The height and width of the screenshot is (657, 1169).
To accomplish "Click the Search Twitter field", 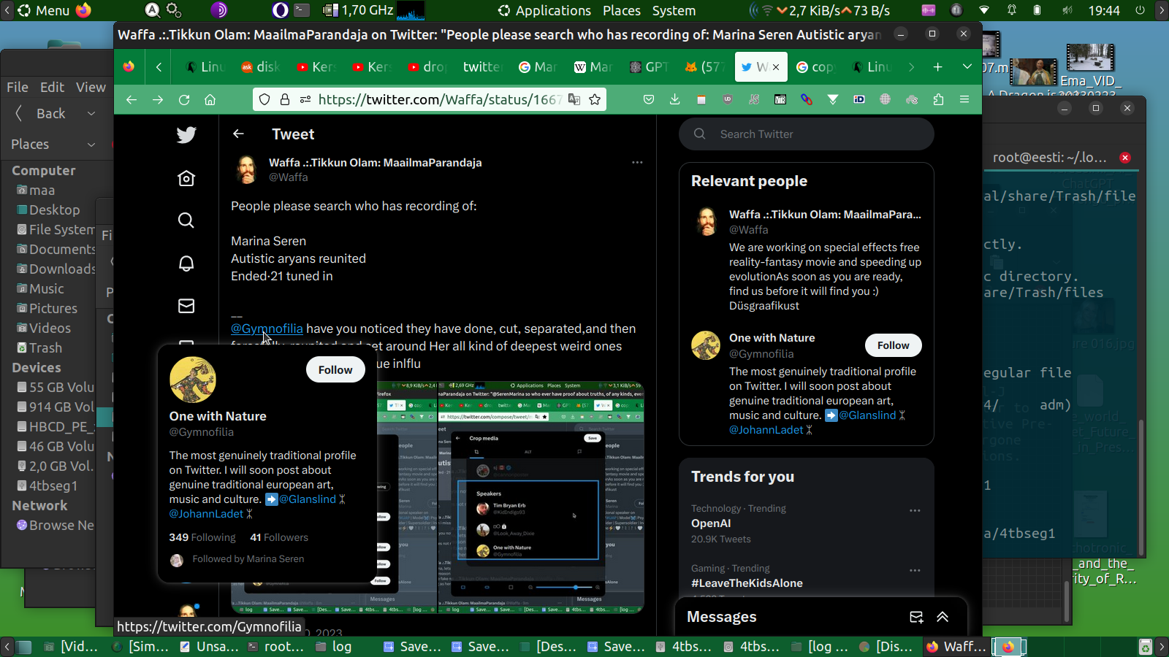I will tap(807, 134).
